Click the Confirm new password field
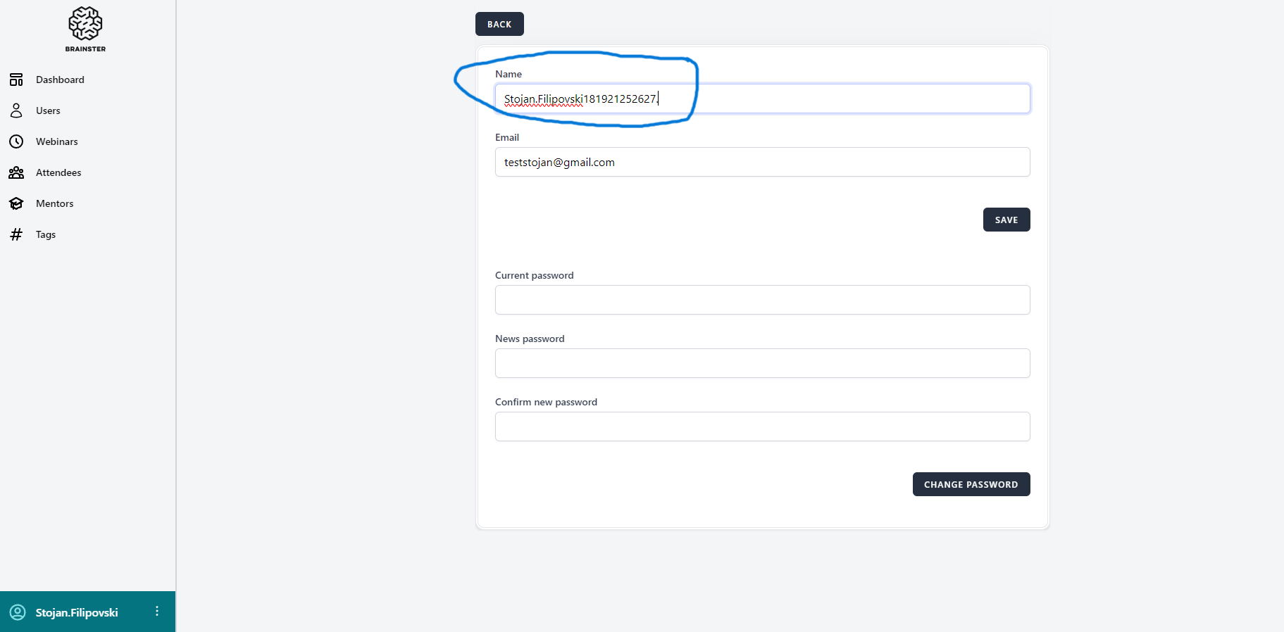Viewport: 1284px width, 632px height. (762, 426)
